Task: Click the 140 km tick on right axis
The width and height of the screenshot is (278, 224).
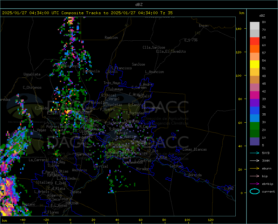Action: tap(238, 29)
